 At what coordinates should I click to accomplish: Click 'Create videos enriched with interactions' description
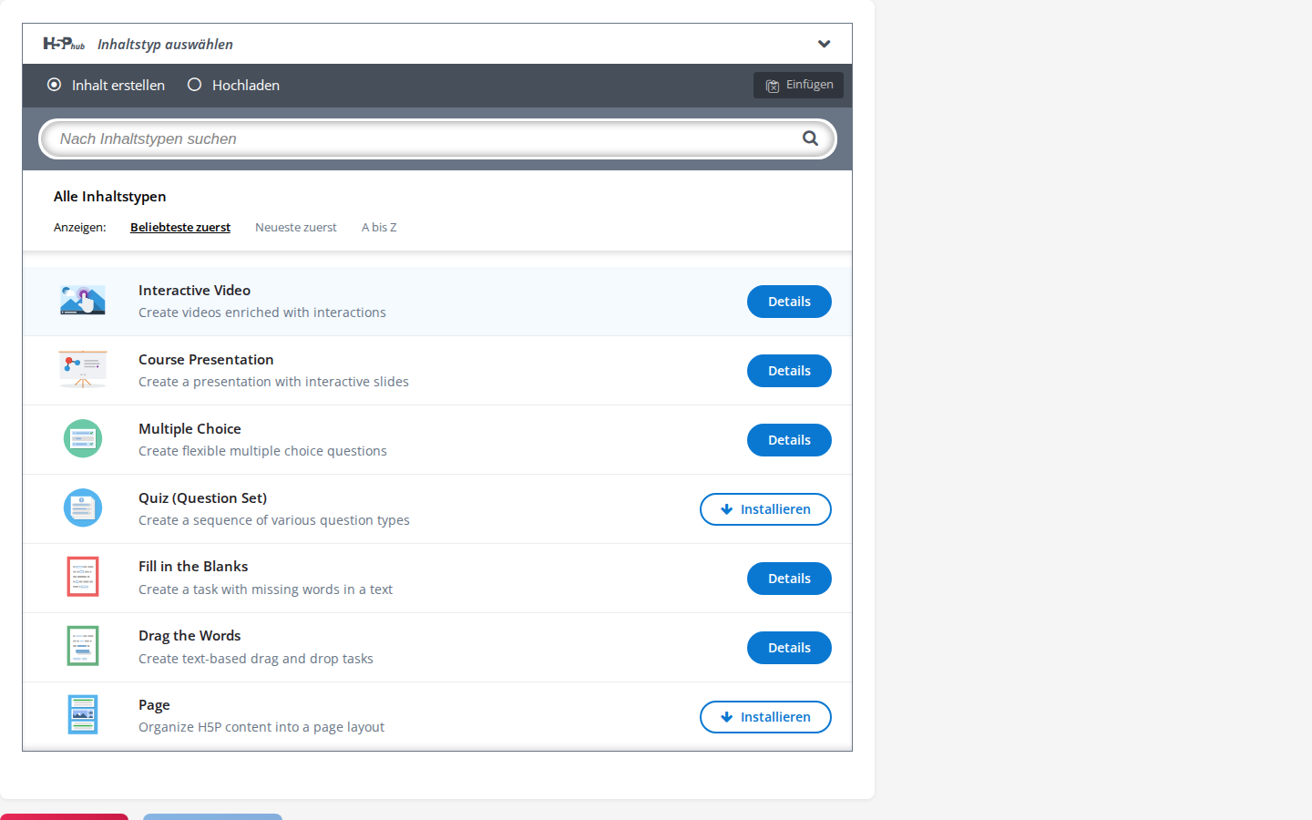(262, 313)
